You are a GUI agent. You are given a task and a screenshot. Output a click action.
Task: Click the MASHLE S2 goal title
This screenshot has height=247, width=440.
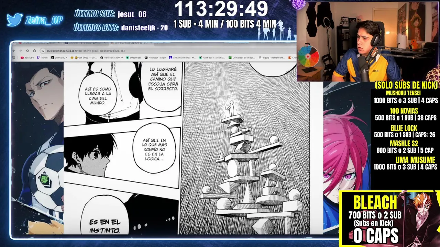click(404, 144)
